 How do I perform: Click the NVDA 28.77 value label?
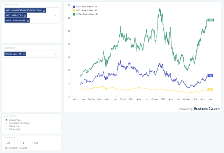pyautogui.click(x=211, y=20)
